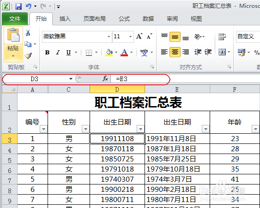Image resolution: width=260 pixels, height=208 pixels.
Task: Click the Excel application logo icon
Action: pyautogui.click(x=6, y=6)
